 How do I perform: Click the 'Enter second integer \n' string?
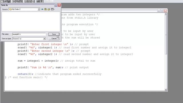(x=50, y=51)
